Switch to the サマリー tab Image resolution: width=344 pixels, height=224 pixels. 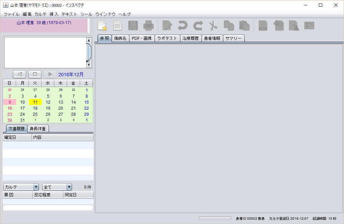coord(234,38)
